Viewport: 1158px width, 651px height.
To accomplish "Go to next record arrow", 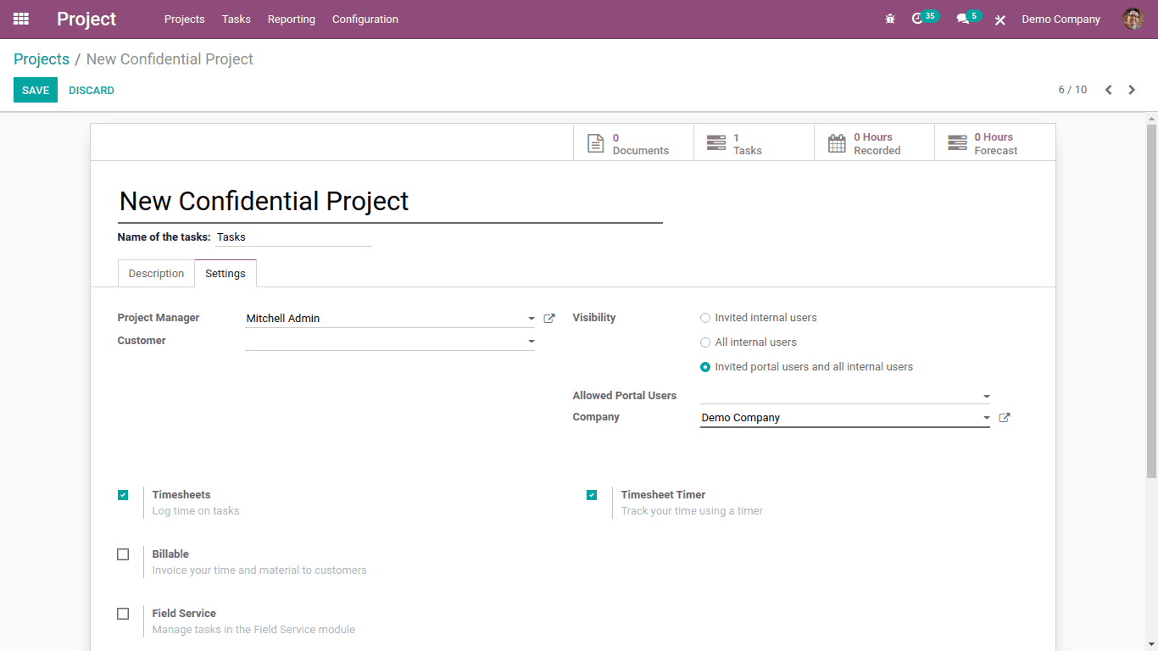I will (x=1132, y=90).
